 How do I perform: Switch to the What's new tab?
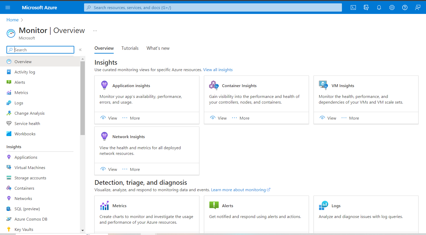158,48
